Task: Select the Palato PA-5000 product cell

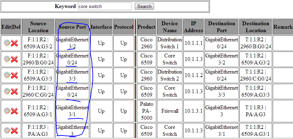Action: pyautogui.click(x=147, y=111)
